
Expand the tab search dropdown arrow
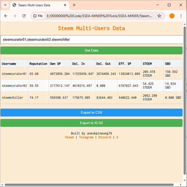pyautogui.click(x=5, y=5)
